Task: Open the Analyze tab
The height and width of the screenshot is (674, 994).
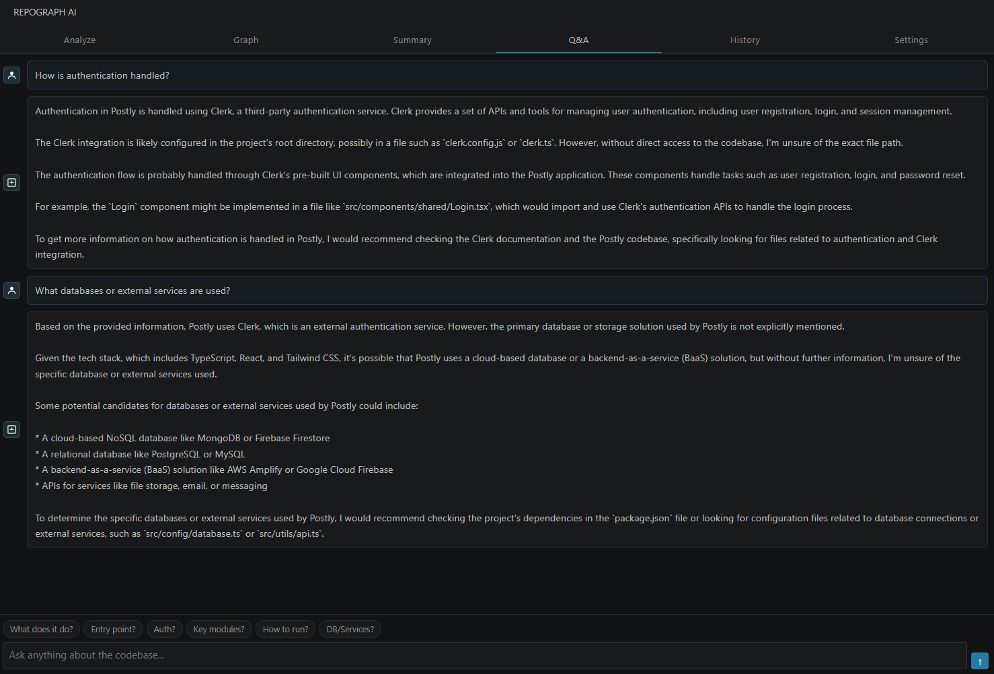Action: 79,40
